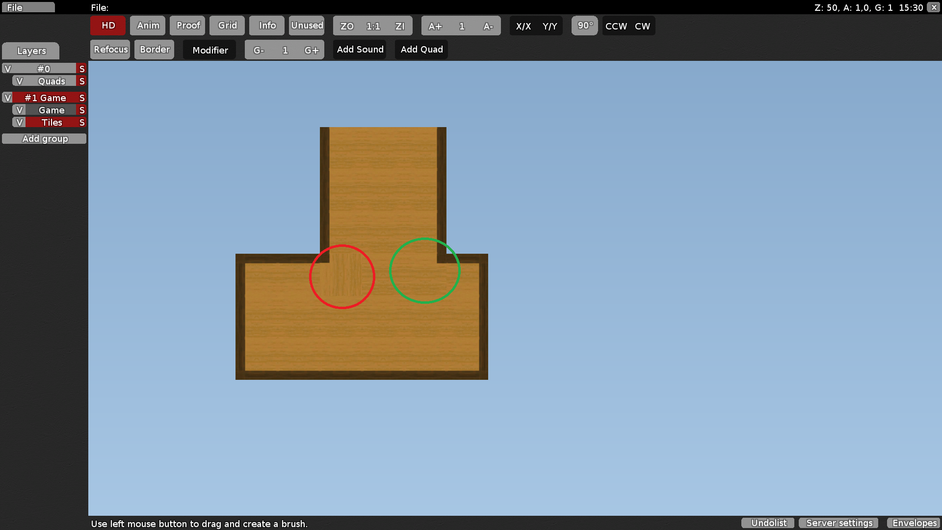Open the Envelopes panel

(914, 523)
